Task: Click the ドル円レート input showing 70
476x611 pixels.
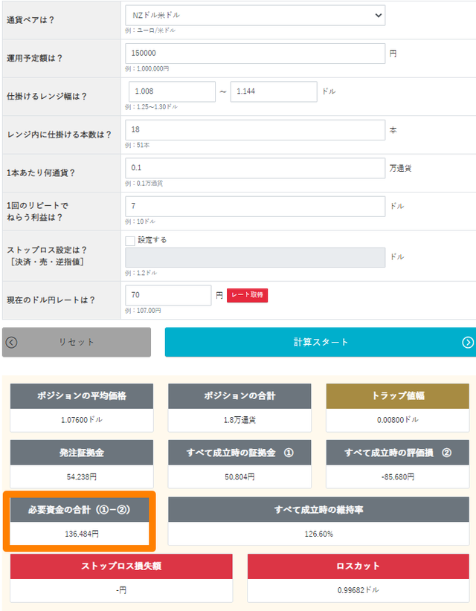Action: [x=168, y=295]
